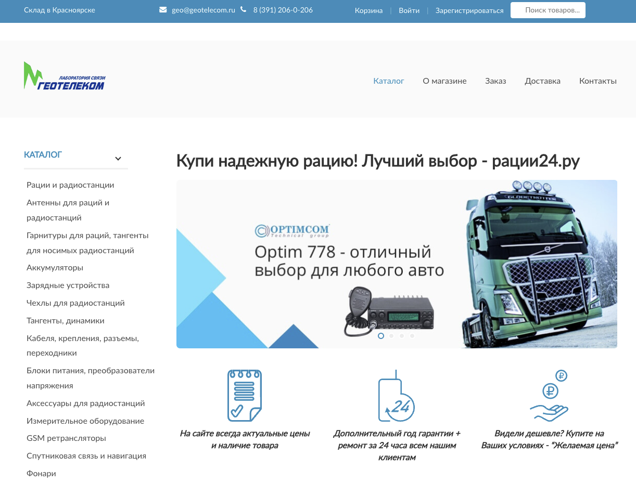The width and height of the screenshot is (636, 483).
Task: Open the Корзина cart link
Action: point(368,10)
